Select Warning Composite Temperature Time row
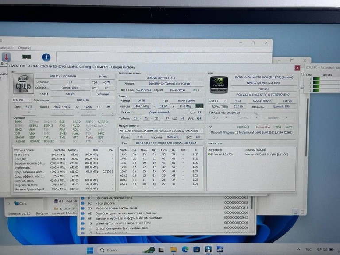The width and height of the screenshot is (340, 255). click(165, 223)
